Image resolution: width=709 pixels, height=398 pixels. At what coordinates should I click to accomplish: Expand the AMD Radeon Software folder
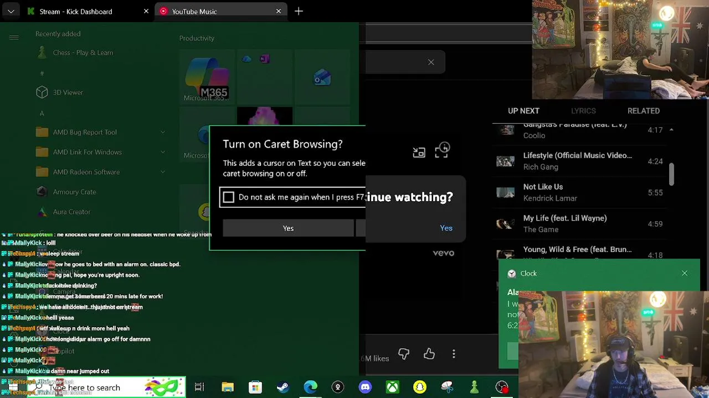tap(163, 172)
